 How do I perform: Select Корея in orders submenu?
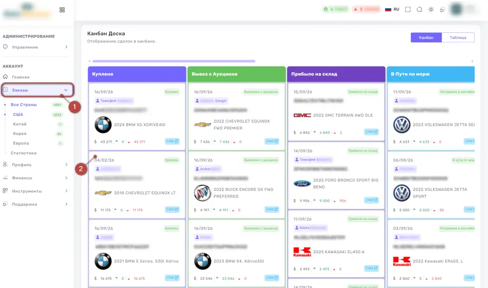pyautogui.click(x=20, y=133)
